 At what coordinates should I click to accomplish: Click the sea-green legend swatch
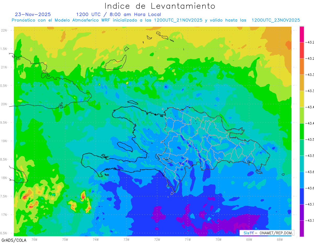302,148
